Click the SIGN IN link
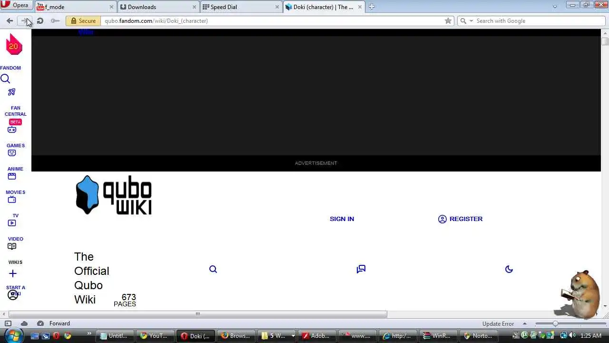 [x=342, y=219]
